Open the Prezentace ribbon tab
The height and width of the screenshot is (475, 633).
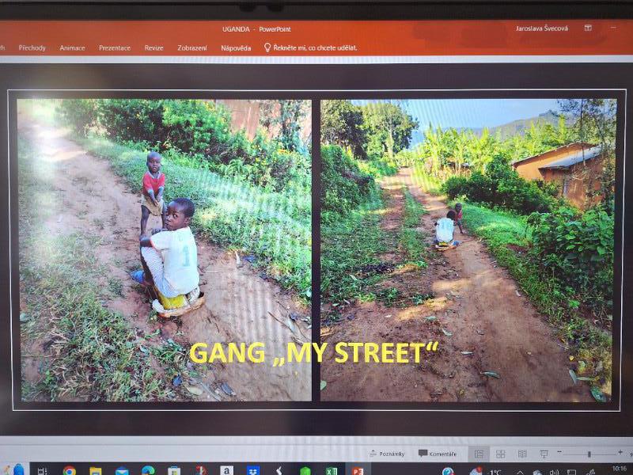115,47
